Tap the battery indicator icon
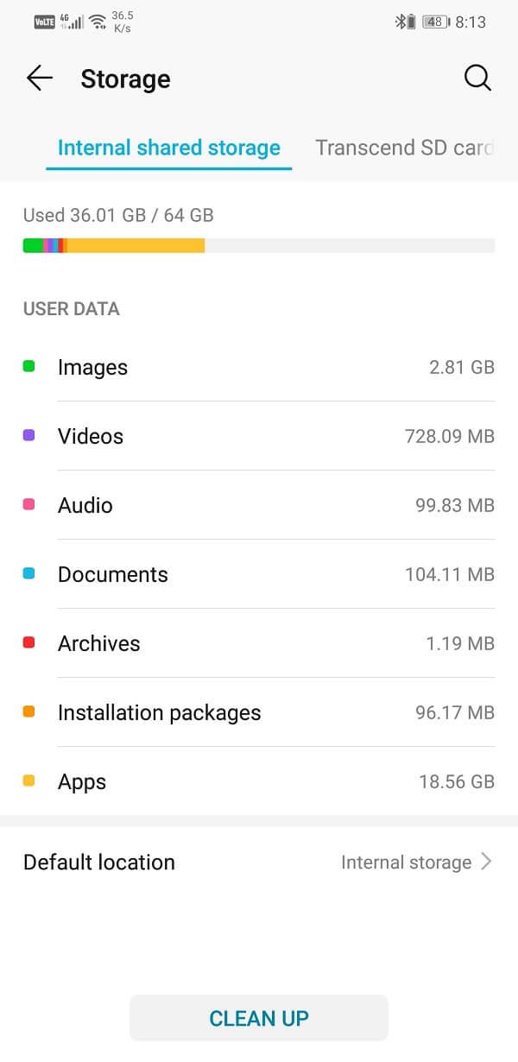The height and width of the screenshot is (1062, 518). click(433, 22)
